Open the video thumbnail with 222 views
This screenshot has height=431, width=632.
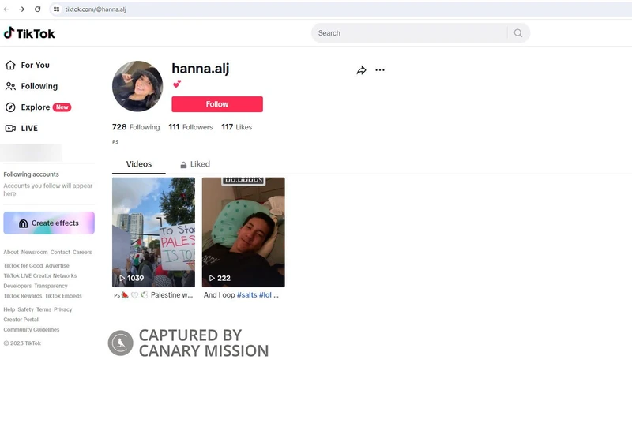coord(243,232)
